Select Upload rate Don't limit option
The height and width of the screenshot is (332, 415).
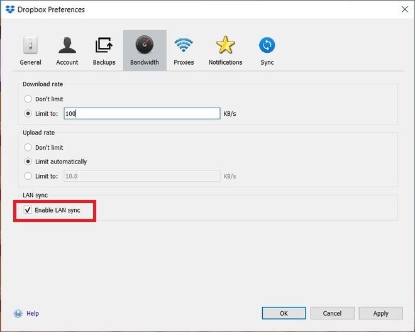[x=28, y=148]
